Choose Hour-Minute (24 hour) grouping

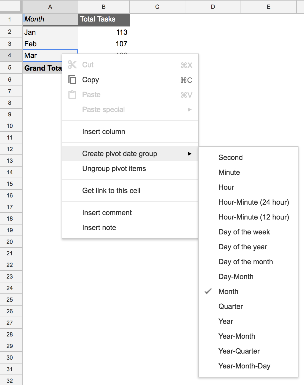pos(254,202)
